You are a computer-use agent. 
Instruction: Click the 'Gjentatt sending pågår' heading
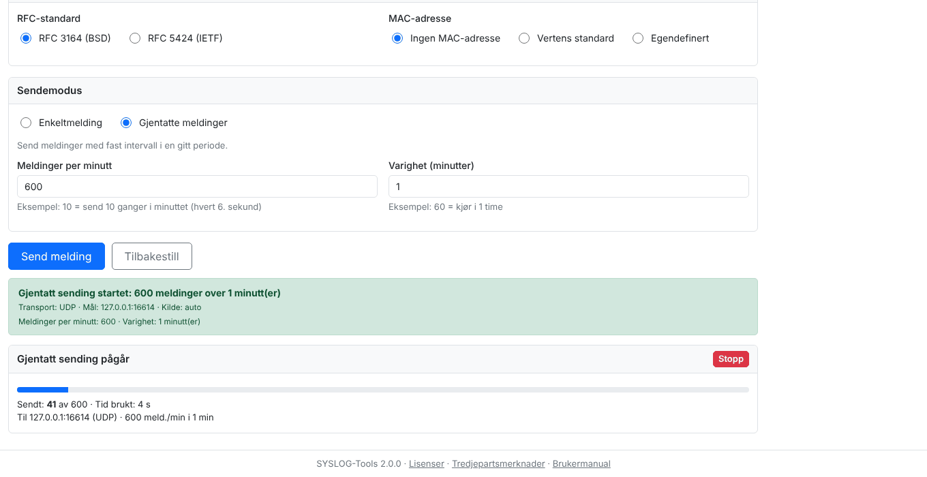(73, 358)
